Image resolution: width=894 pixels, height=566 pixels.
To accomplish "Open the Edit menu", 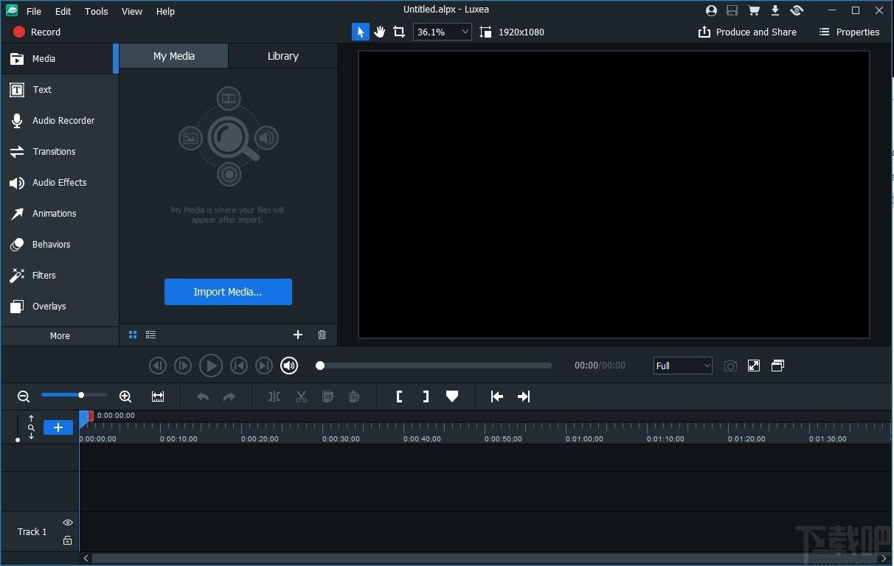I will pyautogui.click(x=63, y=11).
